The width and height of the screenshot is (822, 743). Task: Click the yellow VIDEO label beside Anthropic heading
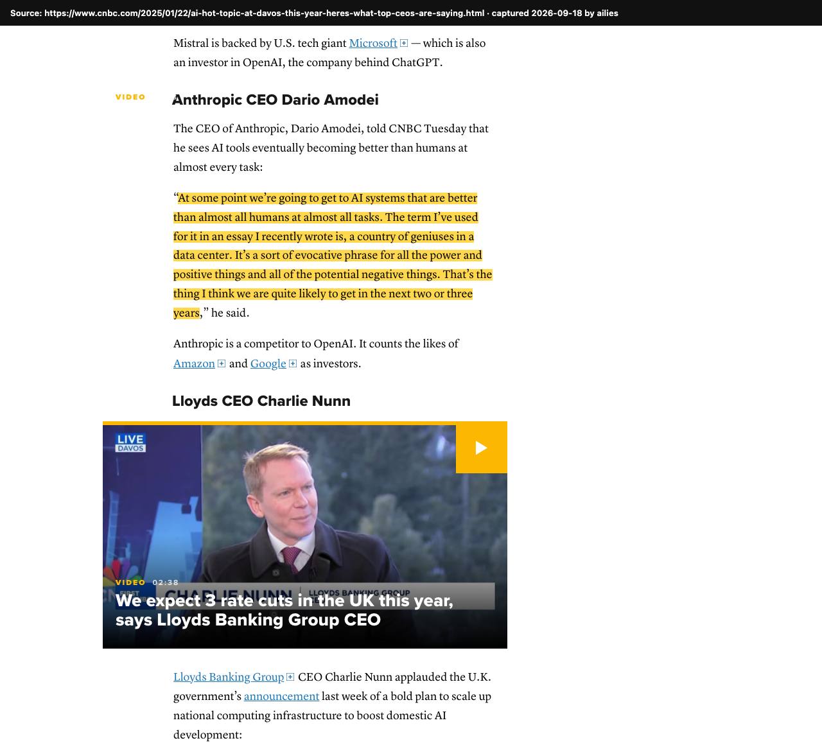(130, 97)
